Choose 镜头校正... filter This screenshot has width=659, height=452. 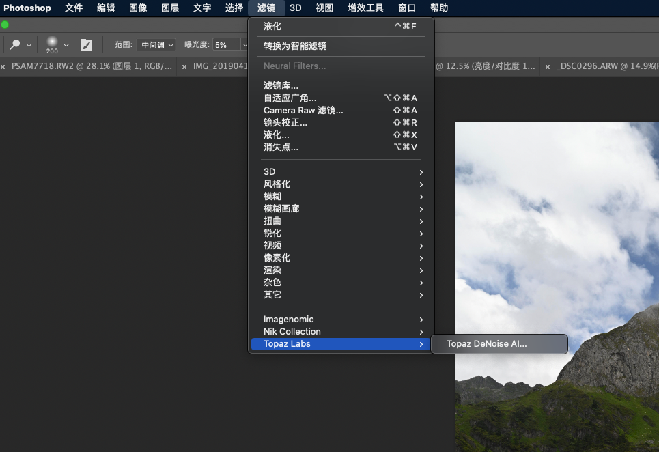tap(341, 123)
